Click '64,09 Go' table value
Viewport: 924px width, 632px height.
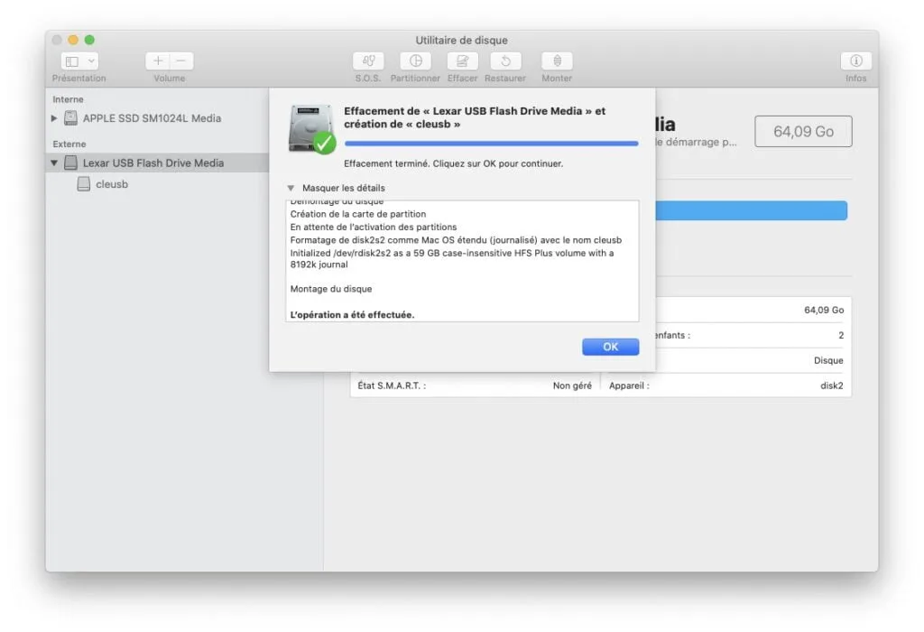click(x=824, y=310)
